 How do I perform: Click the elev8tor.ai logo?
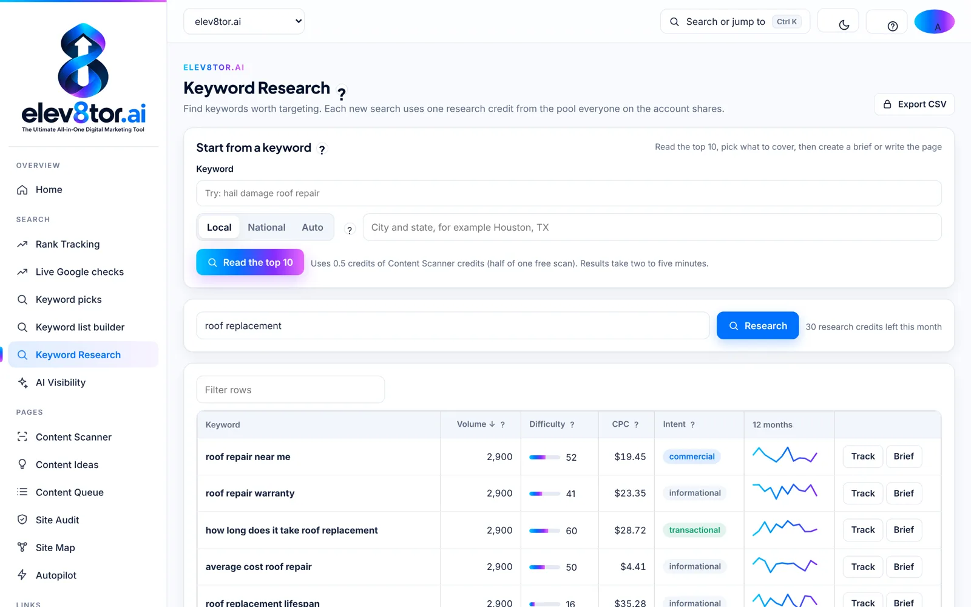tap(84, 78)
